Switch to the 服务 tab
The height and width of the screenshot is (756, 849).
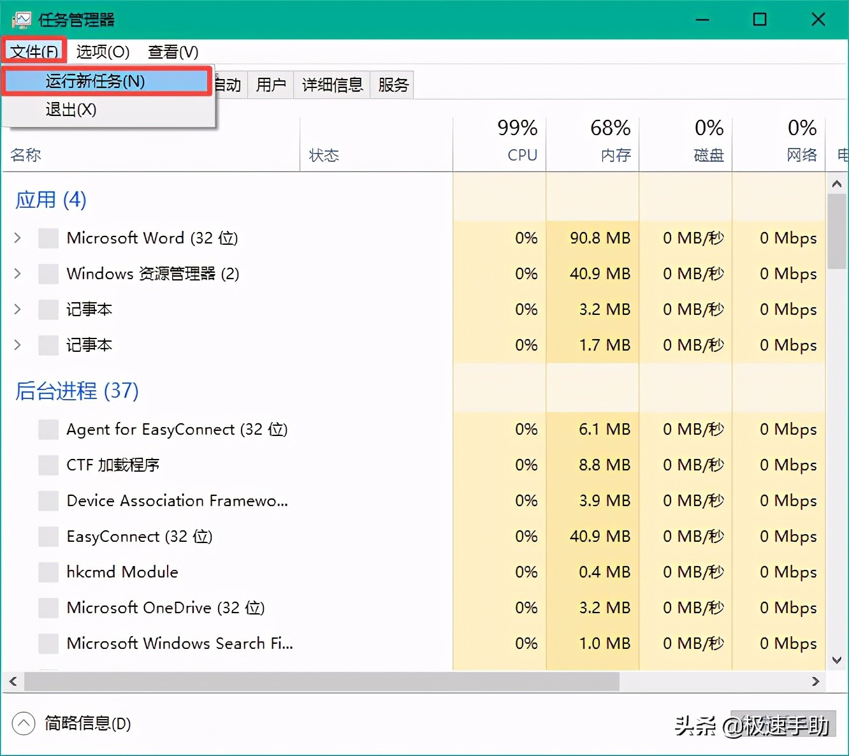(x=392, y=84)
